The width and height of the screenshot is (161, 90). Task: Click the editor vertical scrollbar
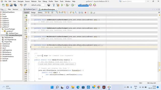tap(158, 67)
